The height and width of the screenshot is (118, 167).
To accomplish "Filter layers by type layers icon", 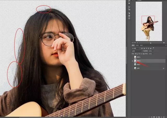I will [146, 48].
